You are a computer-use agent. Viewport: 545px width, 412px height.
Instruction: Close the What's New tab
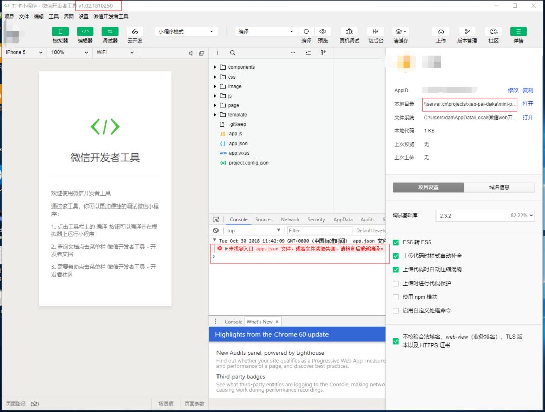(277, 322)
